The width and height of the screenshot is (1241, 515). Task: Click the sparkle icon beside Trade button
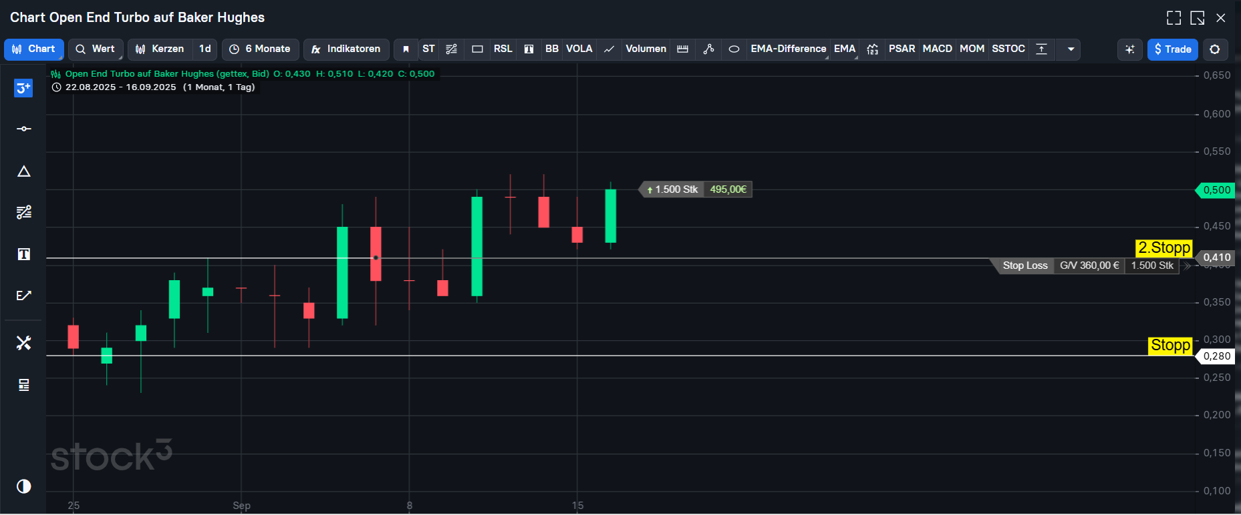pos(1129,49)
